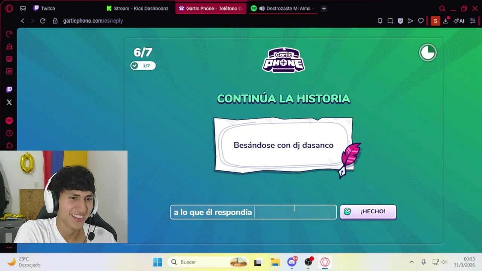This screenshot has height=271, width=482.
Task: Open ad blocker shield settings
Action: click(400, 21)
